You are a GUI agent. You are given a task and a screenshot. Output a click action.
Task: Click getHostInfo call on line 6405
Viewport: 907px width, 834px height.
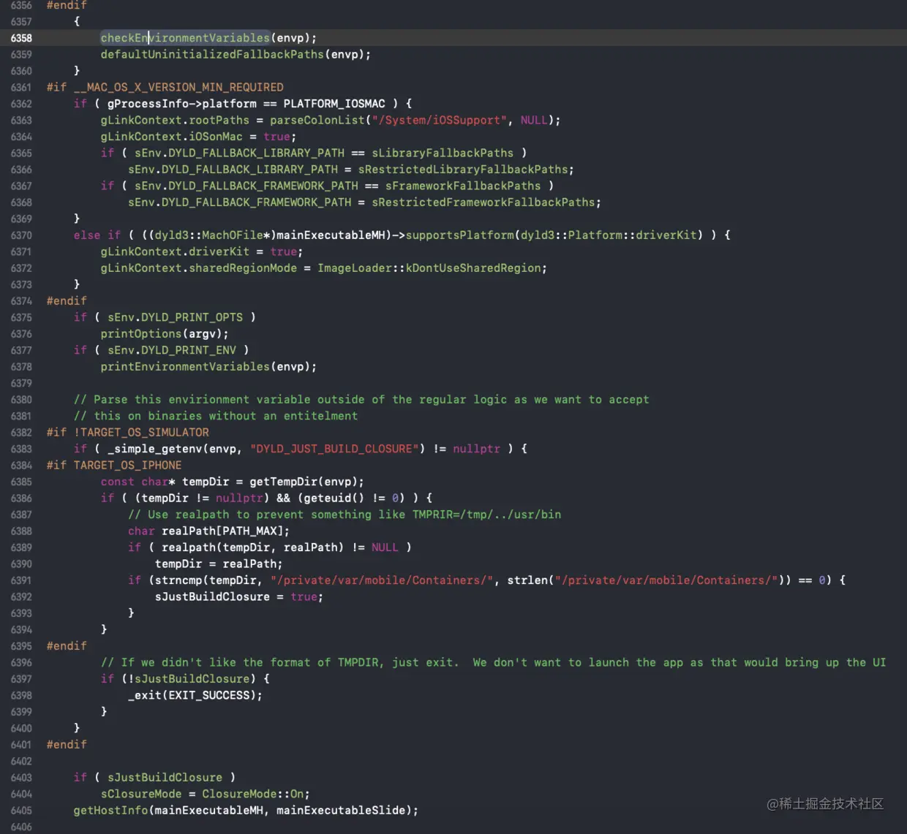tap(246, 811)
